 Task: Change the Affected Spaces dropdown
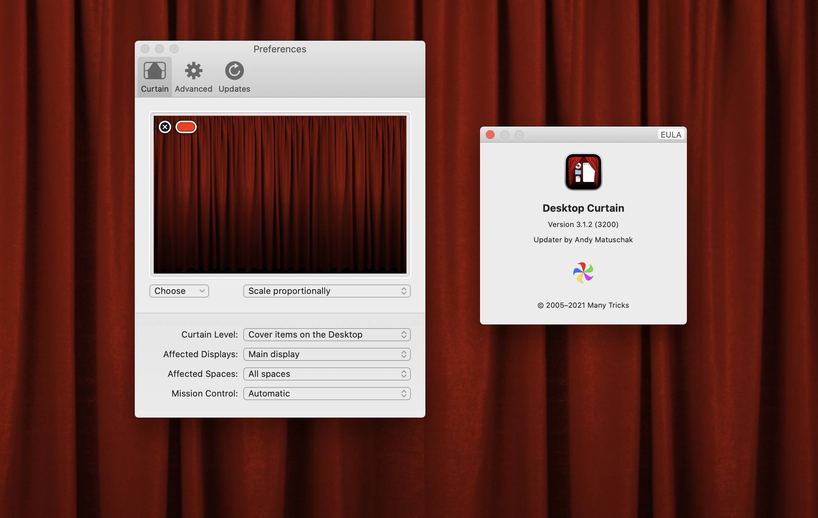tap(327, 374)
